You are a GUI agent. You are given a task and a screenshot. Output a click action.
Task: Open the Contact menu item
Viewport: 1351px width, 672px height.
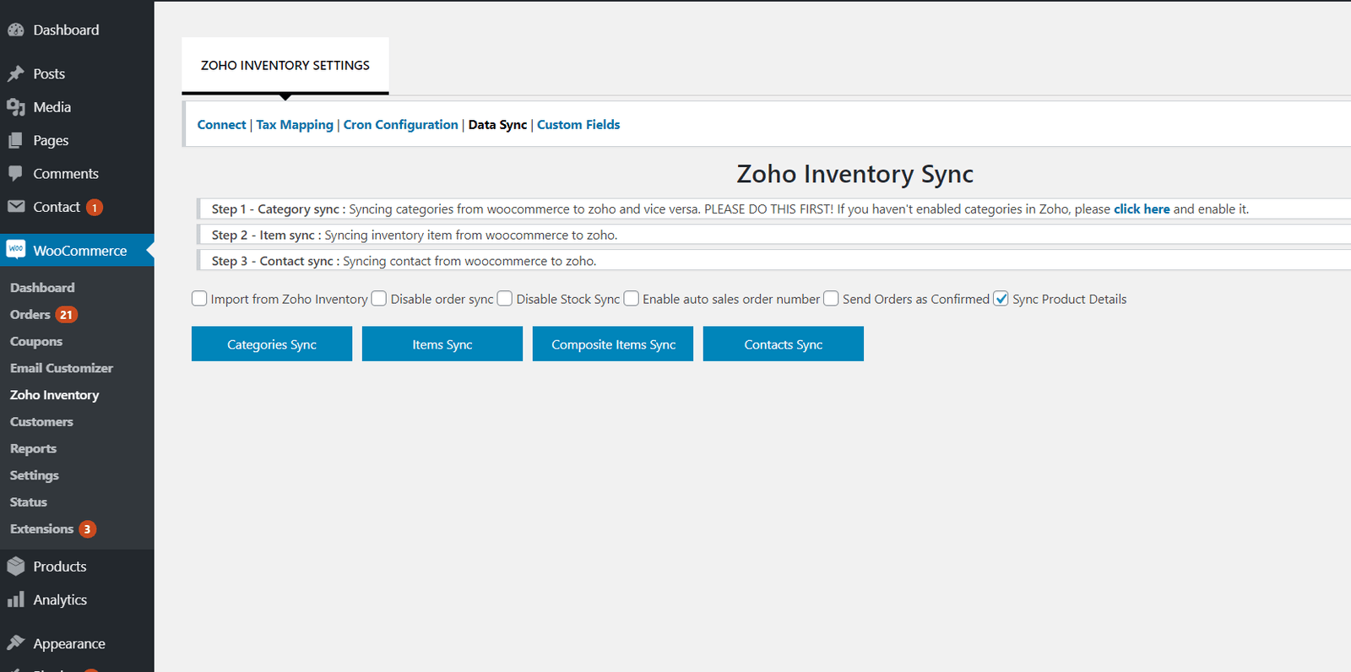57,207
